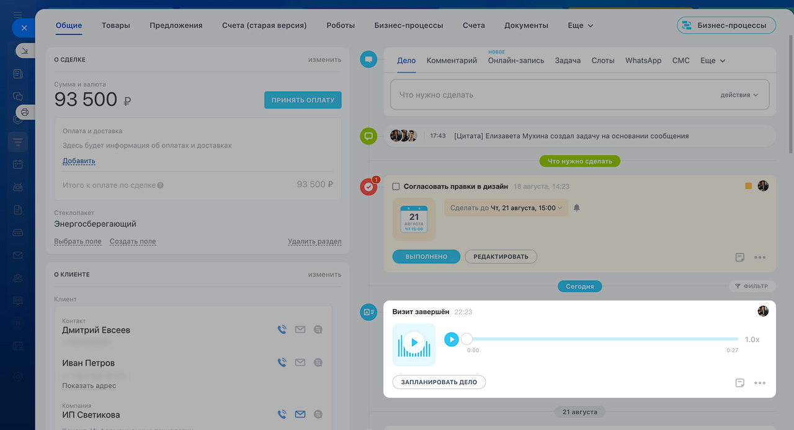
Task: Select the WhatsApp tab in timeline
Action: 643,60
